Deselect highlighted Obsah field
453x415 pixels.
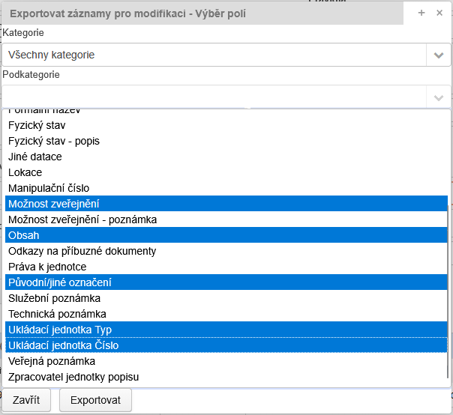point(23,235)
